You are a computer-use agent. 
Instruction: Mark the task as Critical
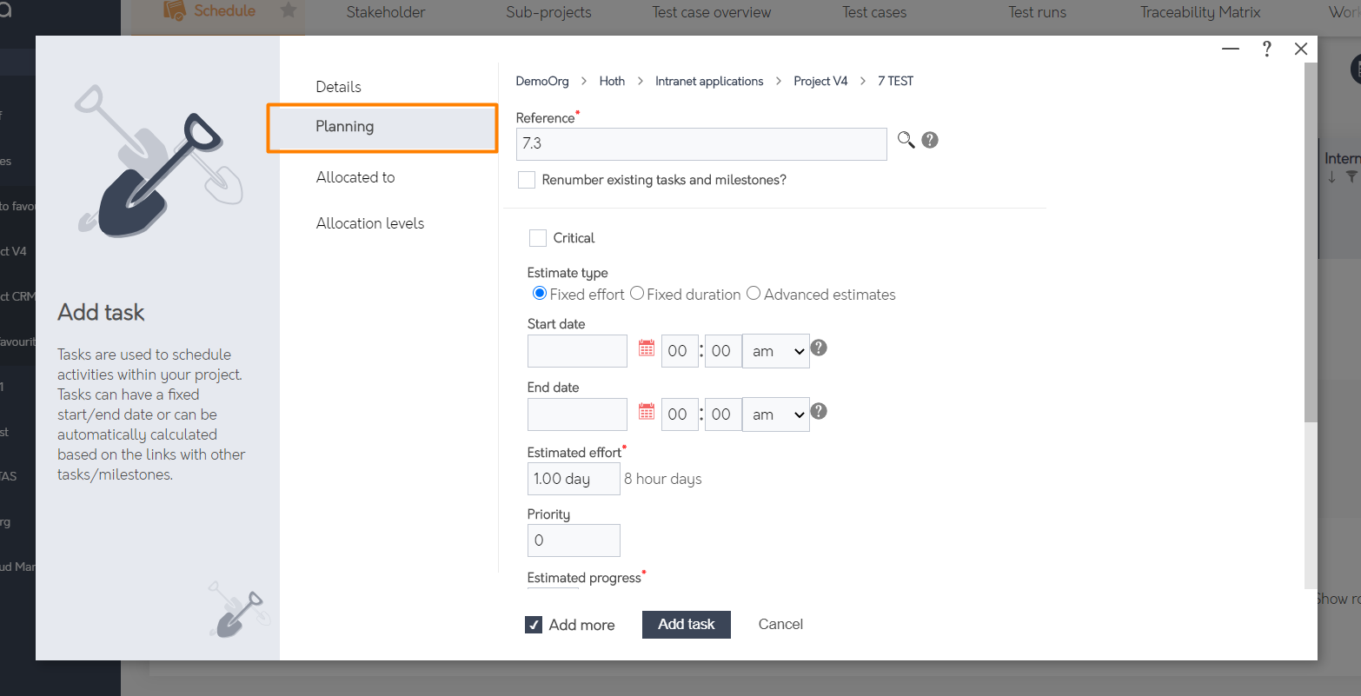tap(537, 237)
